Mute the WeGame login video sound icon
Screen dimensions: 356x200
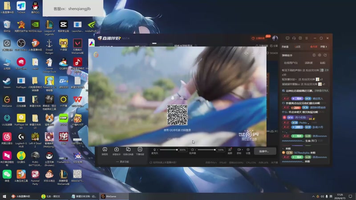(246, 53)
